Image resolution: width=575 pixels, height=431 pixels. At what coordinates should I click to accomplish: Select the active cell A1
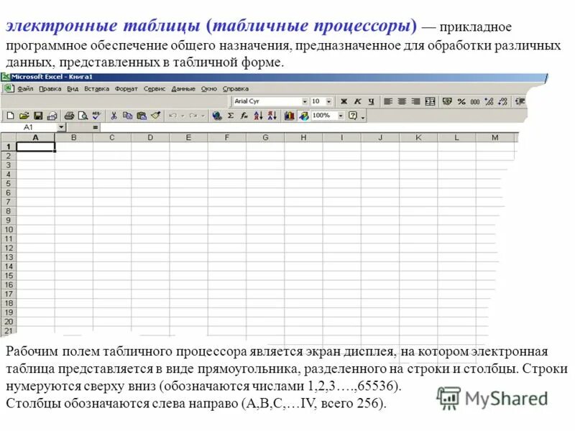pyautogui.click(x=35, y=147)
